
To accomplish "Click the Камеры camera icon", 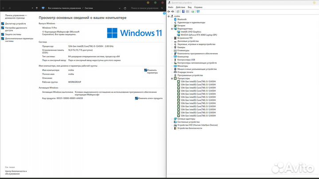I will [x=175, y=47].
